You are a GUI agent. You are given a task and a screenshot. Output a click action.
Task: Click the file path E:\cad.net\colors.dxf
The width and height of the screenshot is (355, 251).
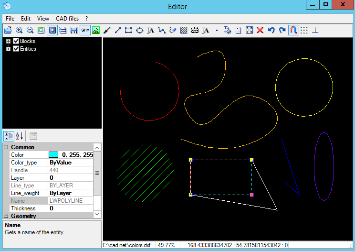point(126,245)
